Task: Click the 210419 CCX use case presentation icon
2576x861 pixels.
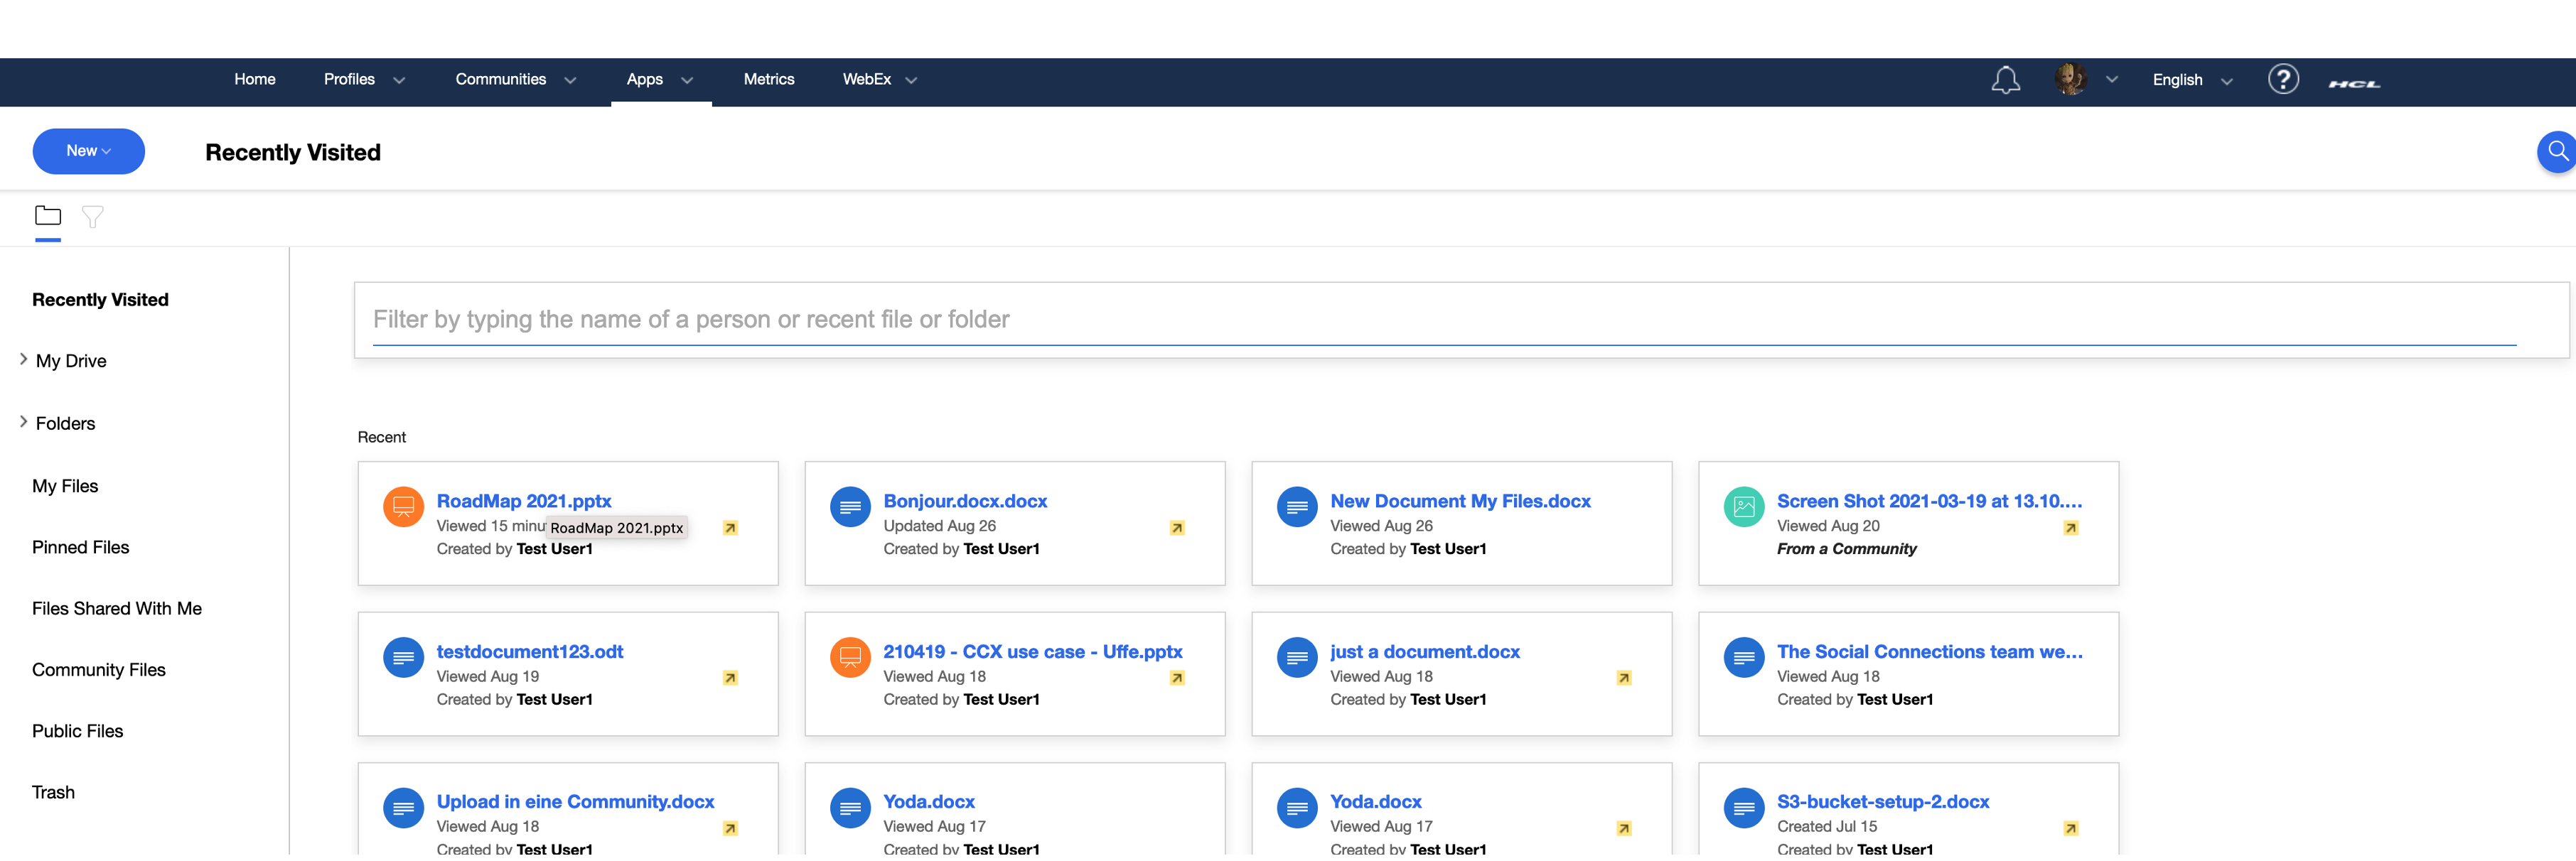Action: (x=850, y=659)
